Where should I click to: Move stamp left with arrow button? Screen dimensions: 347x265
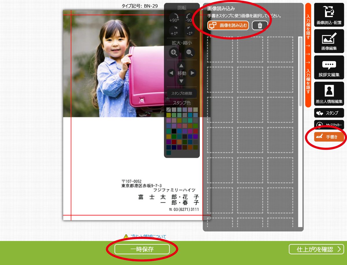coord(171,73)
